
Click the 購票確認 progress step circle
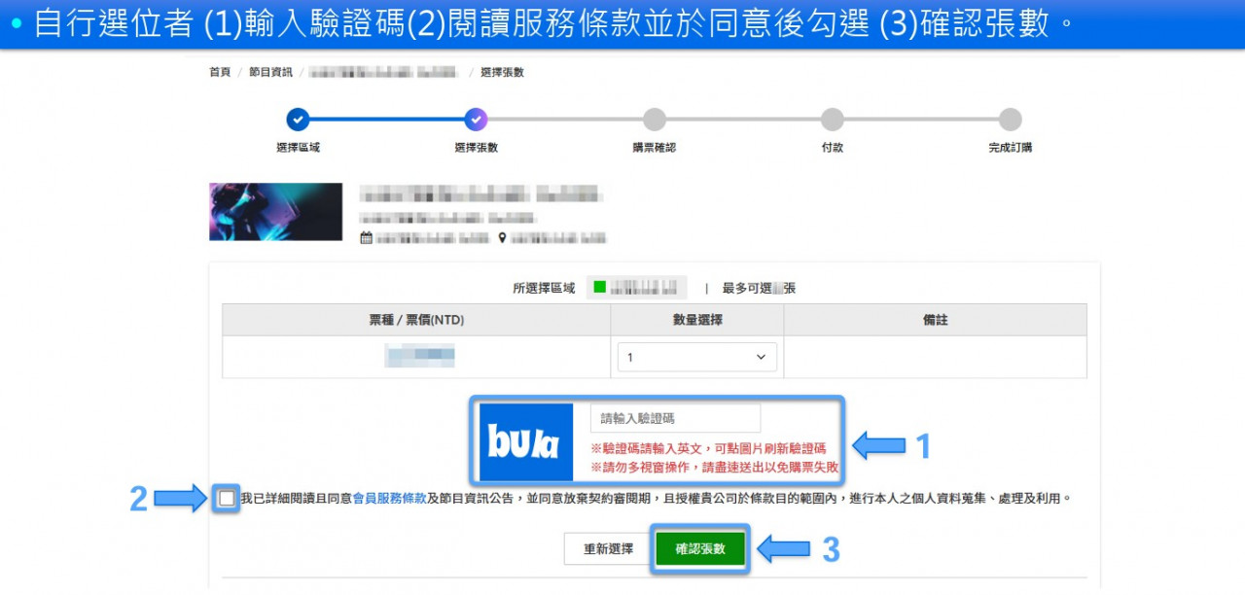click(654, 119)
